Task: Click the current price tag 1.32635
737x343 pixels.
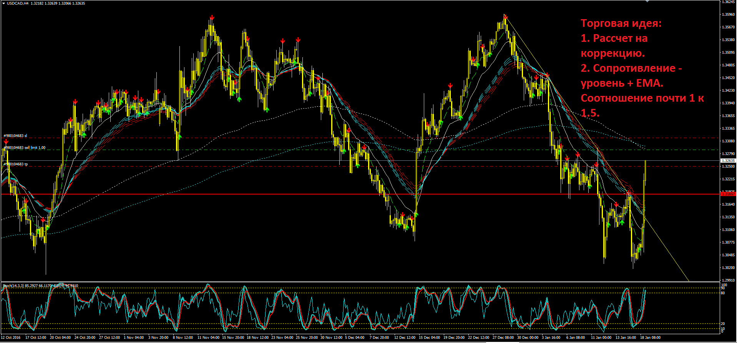Action: (728, 161)
